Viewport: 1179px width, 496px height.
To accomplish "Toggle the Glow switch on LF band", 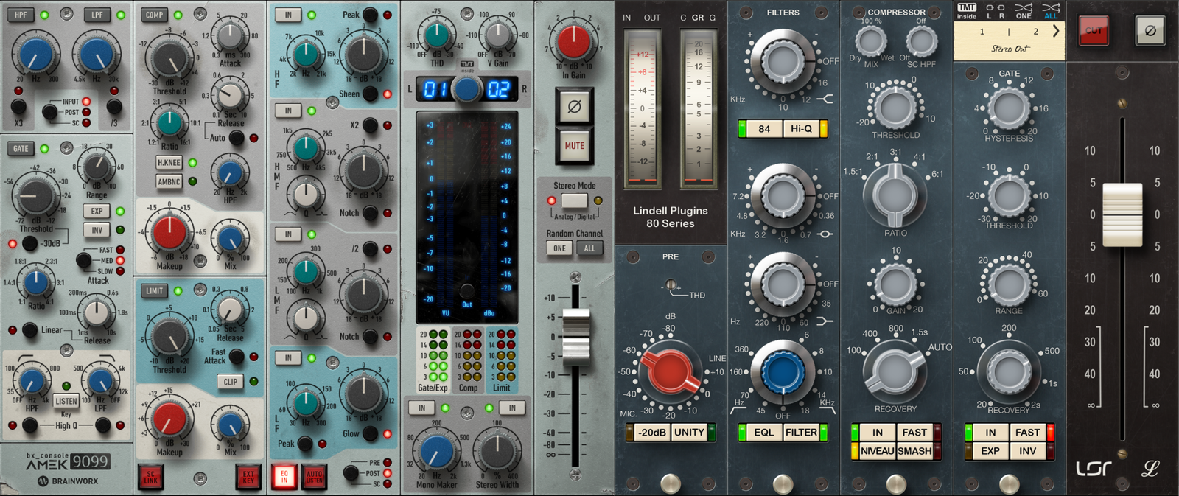I will point(371,433).
